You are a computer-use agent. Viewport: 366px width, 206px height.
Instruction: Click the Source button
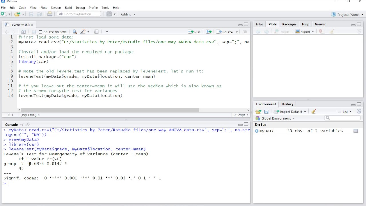(225, 32)
